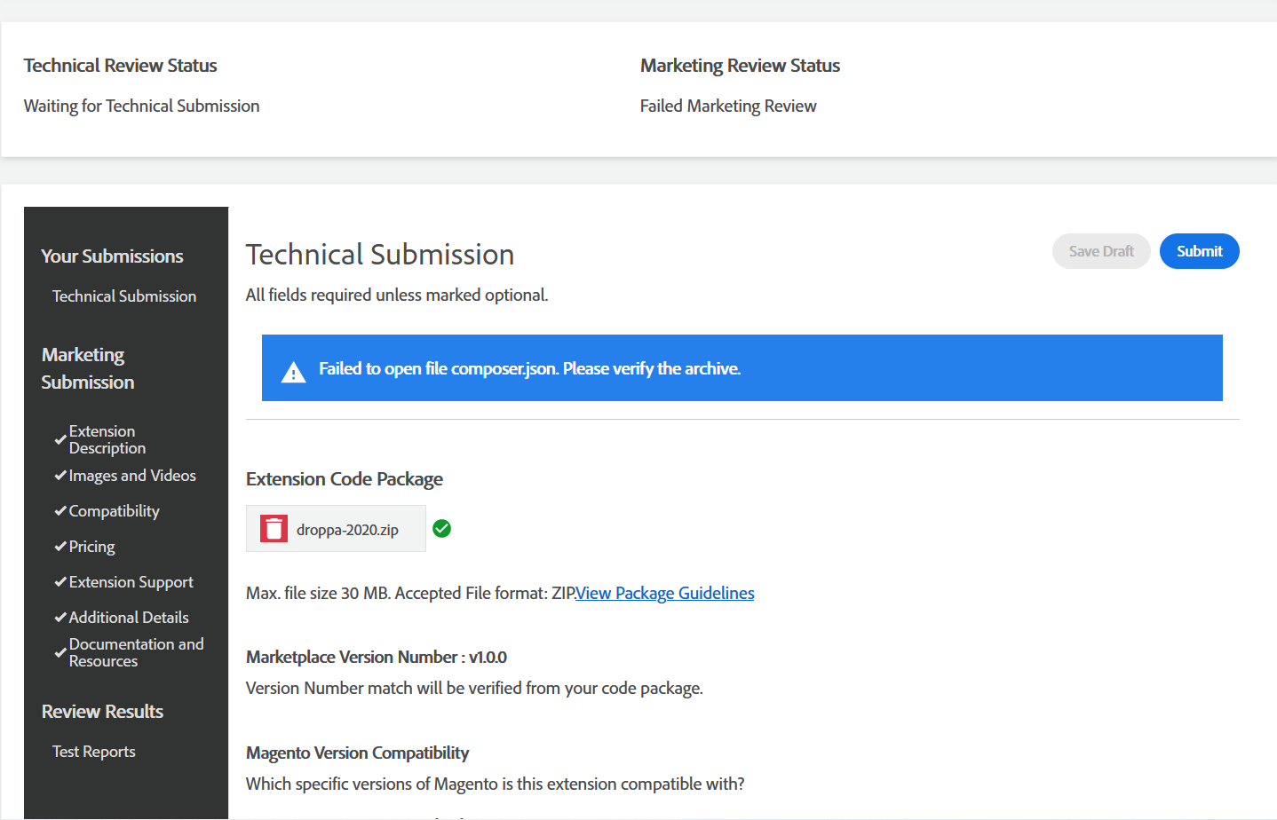Open the Pricing section

91,547
